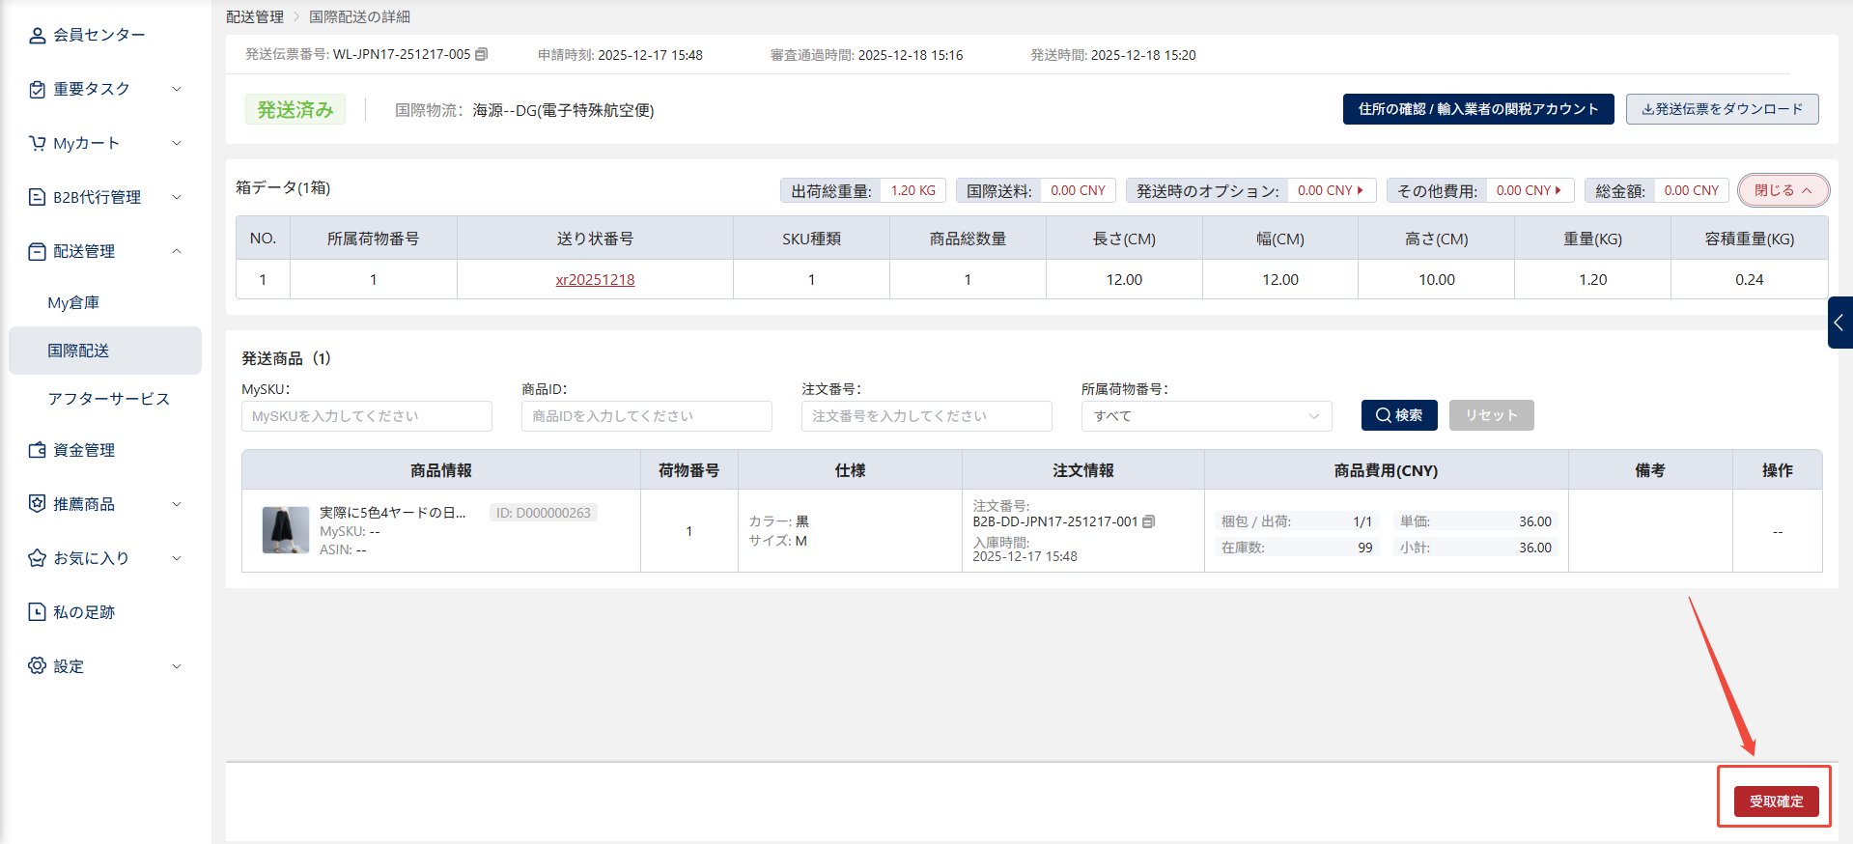The image size is (1853, 844).
Task: Click the 在庫数 99 value
Action: pos(1365,548)
